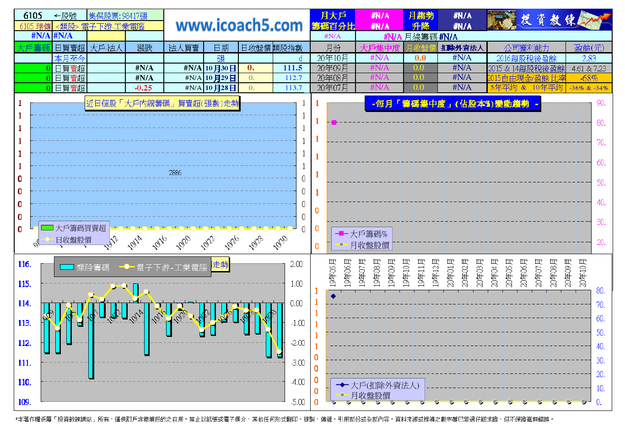This screenshot has height=442, width=625.
Task: Click cyan 類股籌碼 legend marker
Action: coord(67,267)
